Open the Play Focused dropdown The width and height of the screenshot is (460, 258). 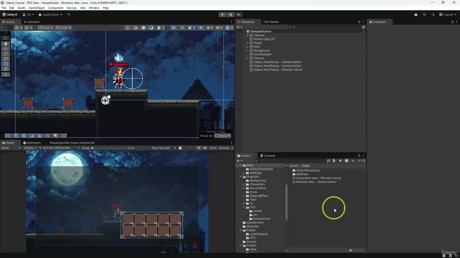164,148
